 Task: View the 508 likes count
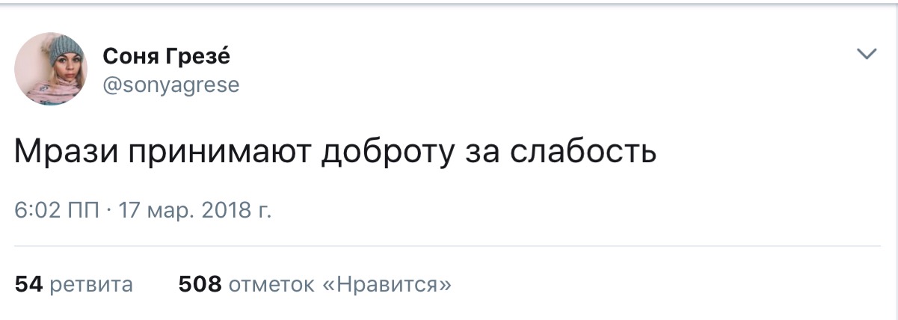[x=200, y=284]
